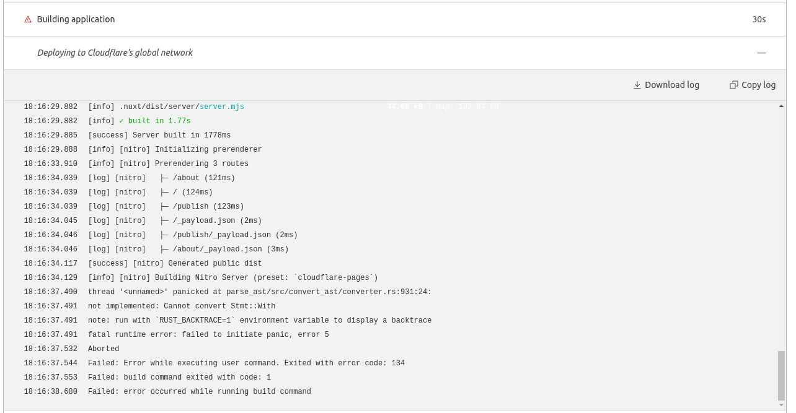Select the 'Aborted' log line
This screenshot has height=413, width=796.
click(104, 349)
